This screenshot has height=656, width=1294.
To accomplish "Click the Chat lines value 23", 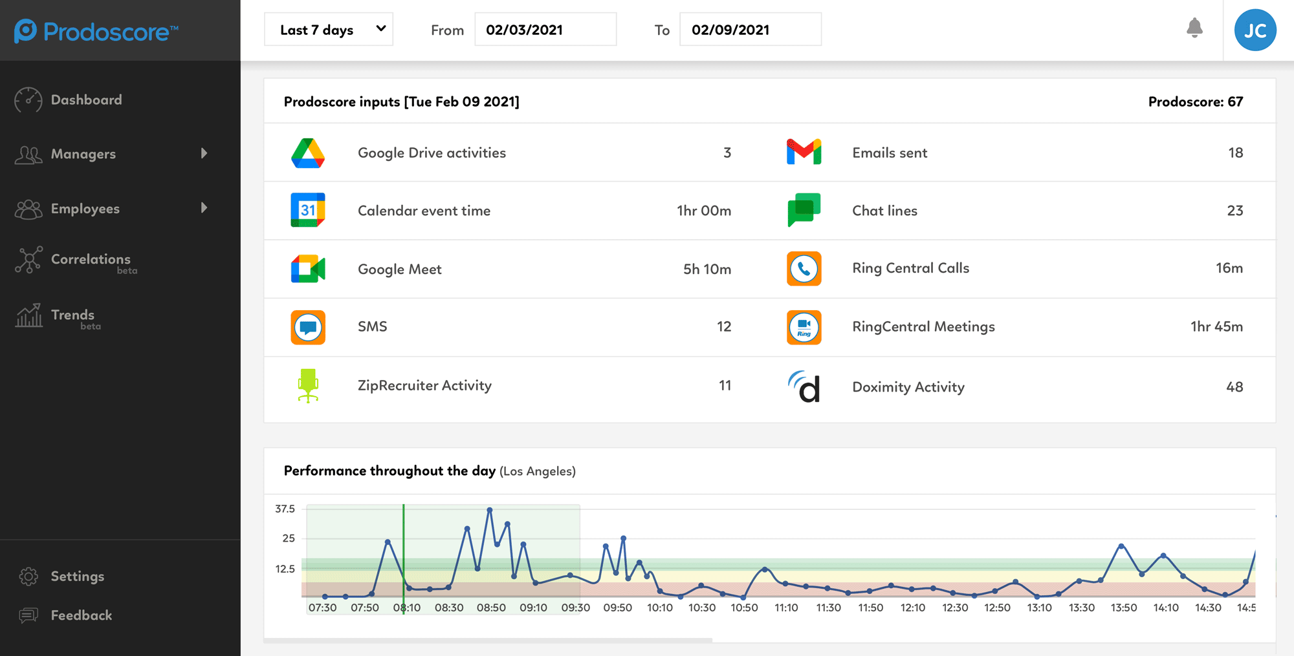I will (x=1235, y=211).
